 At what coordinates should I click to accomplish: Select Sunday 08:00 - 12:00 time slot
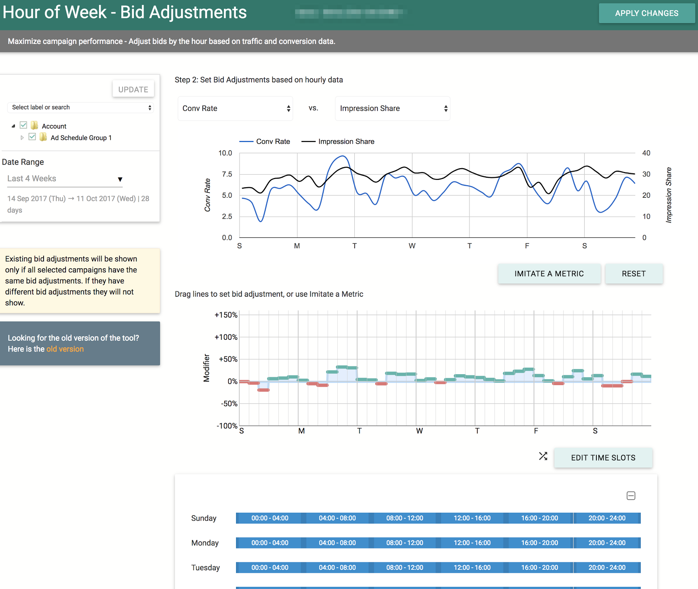[404, 518]
